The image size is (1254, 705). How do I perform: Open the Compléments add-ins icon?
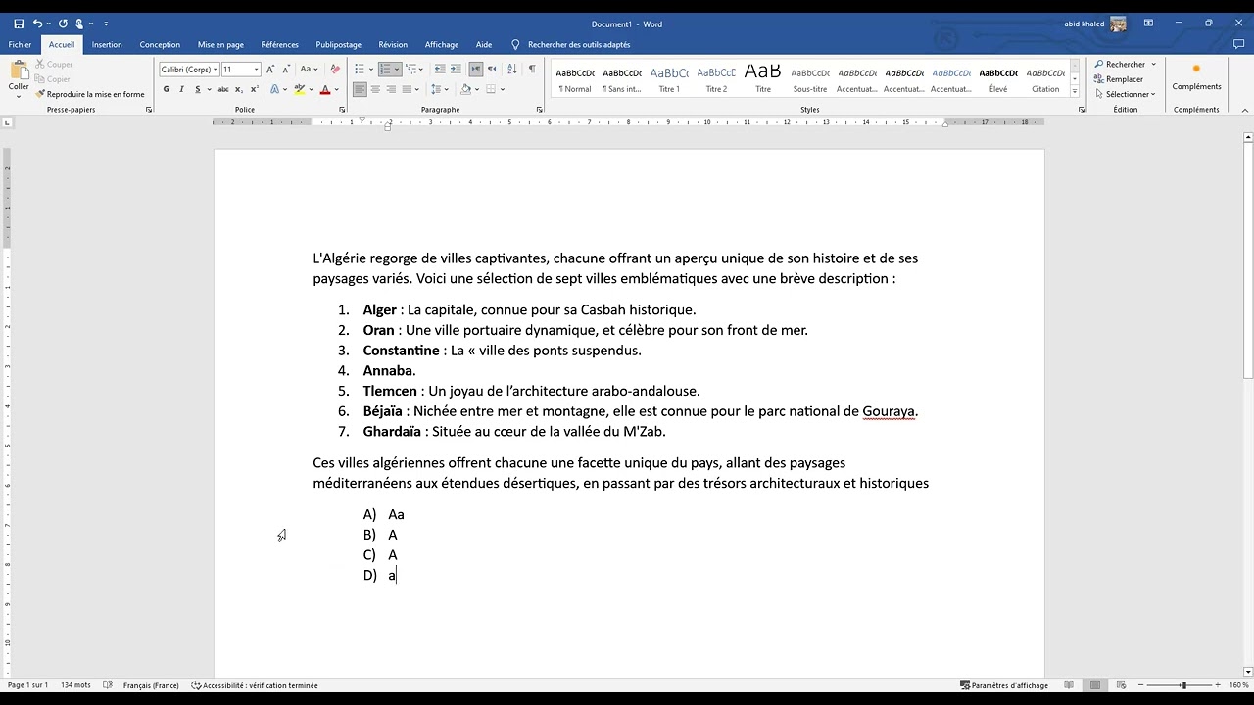(x=1196, y=76)
